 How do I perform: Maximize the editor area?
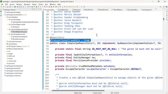pos(165,9)
